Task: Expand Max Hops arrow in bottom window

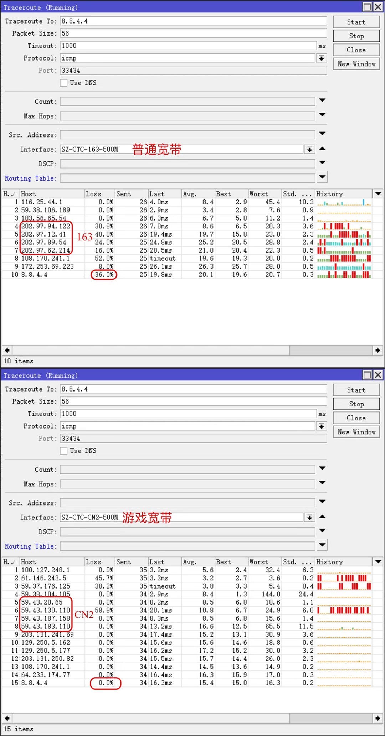Action: click(322, 483)
